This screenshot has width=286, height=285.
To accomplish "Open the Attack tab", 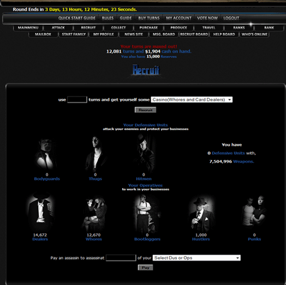I will pos(58,28).
